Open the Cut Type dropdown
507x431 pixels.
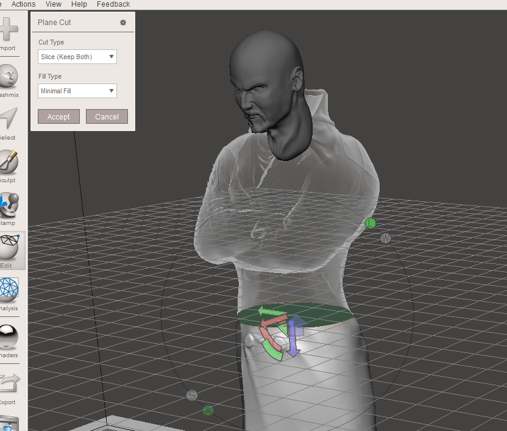pyautogui.click(x=77, y=57)
